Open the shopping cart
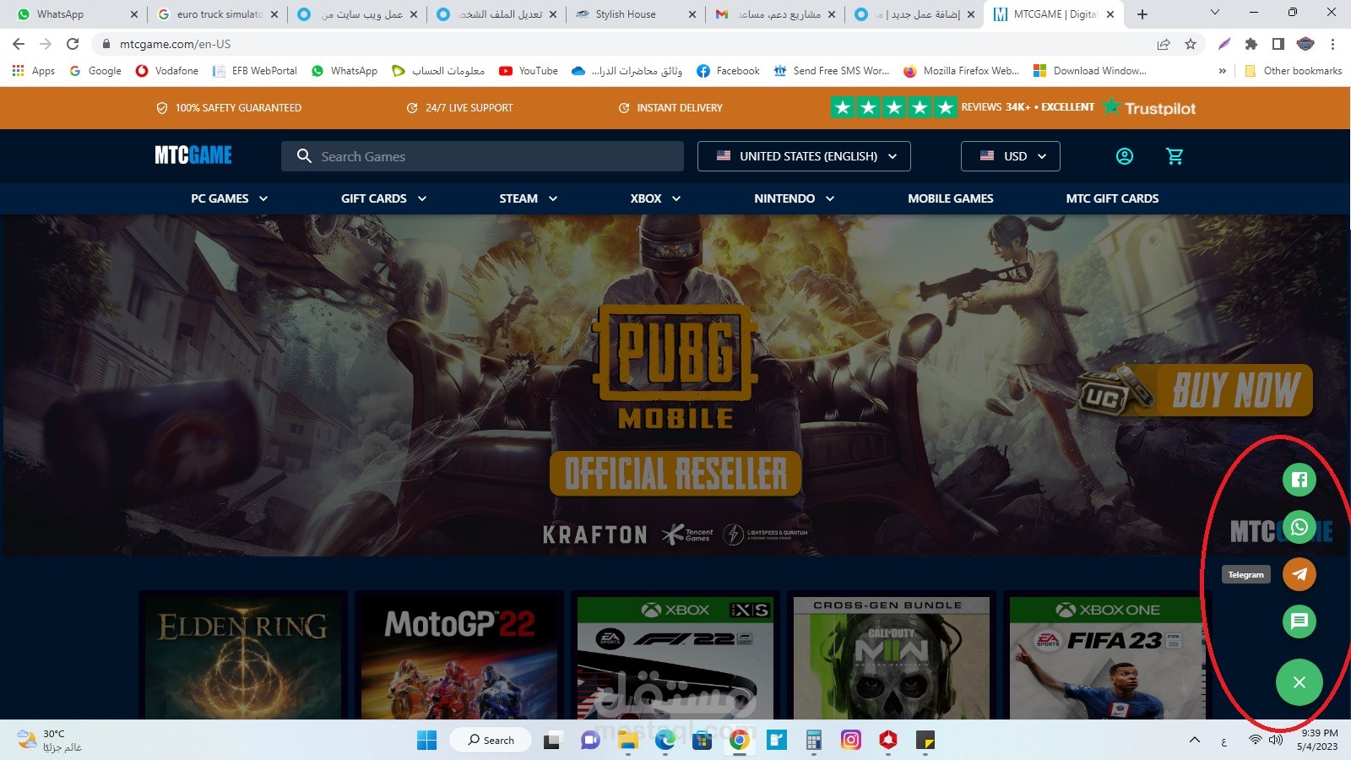 point(1175,156)
